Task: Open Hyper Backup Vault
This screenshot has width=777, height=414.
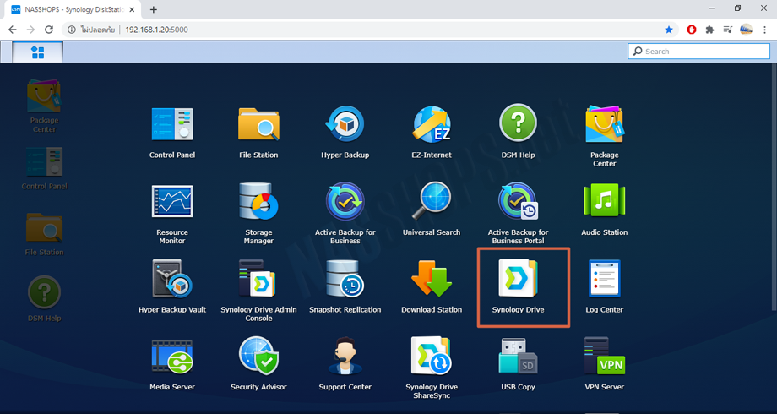Action: [172, 286]
